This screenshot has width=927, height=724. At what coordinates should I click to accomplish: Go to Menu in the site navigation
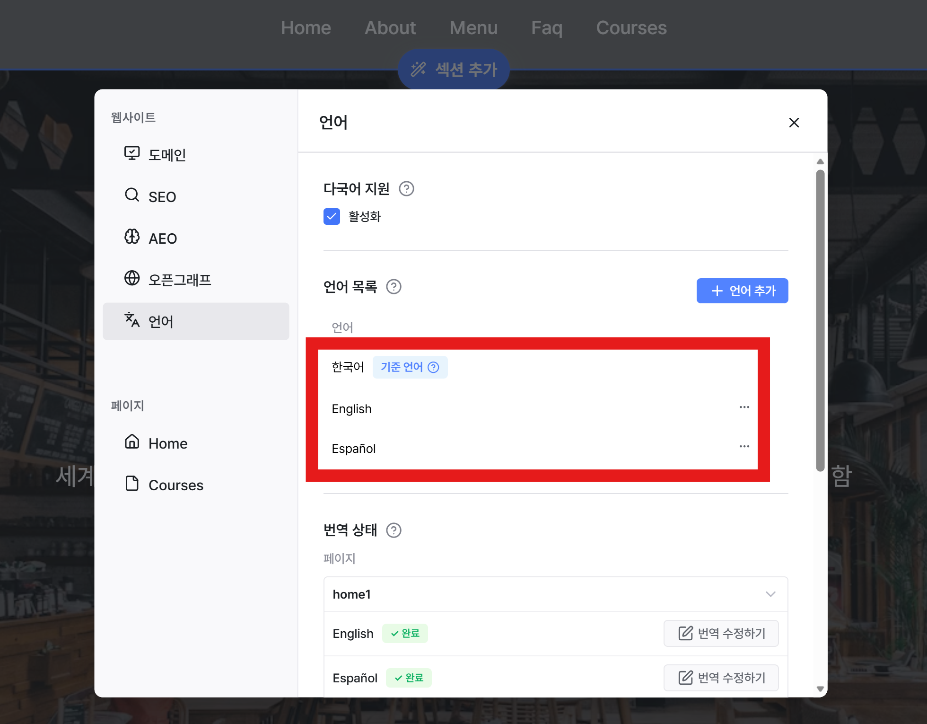point(473,28)
